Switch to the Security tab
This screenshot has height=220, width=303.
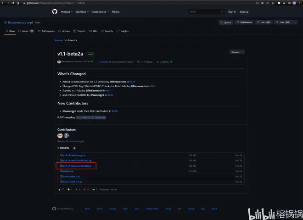(107, 31)
